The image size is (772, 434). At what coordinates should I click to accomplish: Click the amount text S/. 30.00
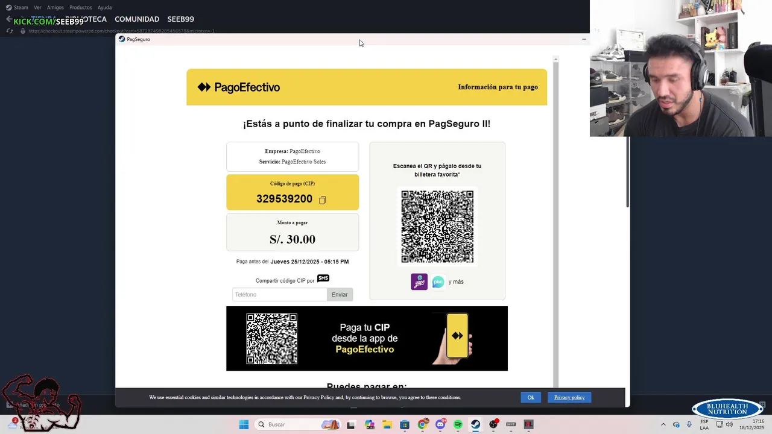pos(293,239)
